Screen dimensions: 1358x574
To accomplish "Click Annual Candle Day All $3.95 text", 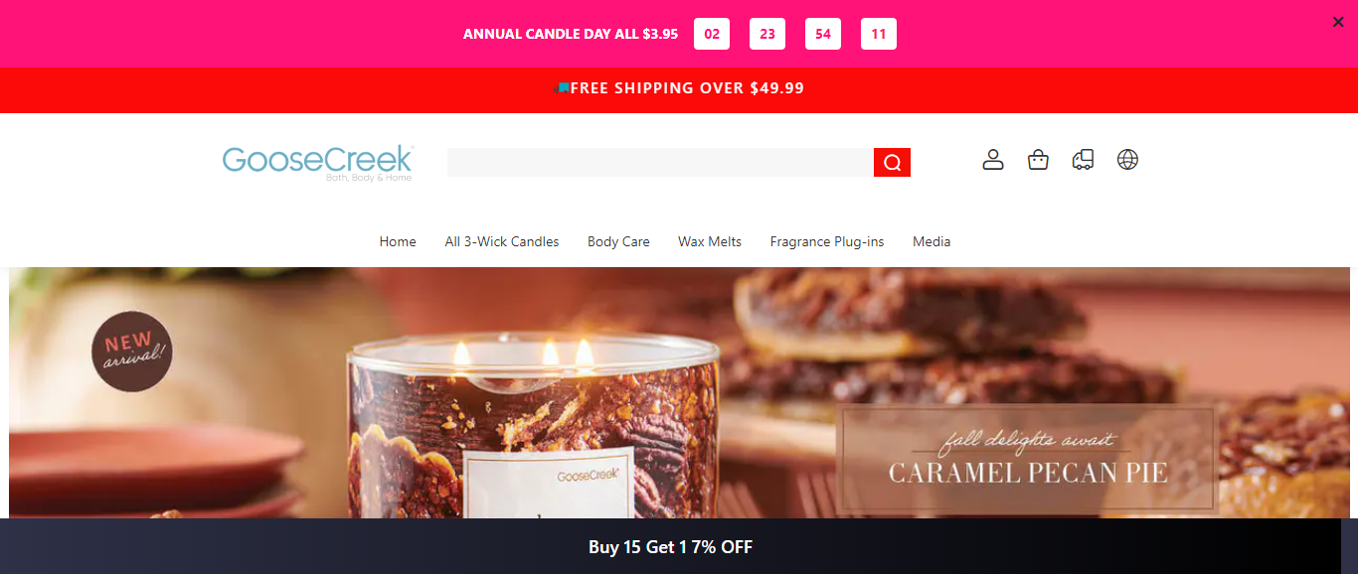I will click(571, 34).
